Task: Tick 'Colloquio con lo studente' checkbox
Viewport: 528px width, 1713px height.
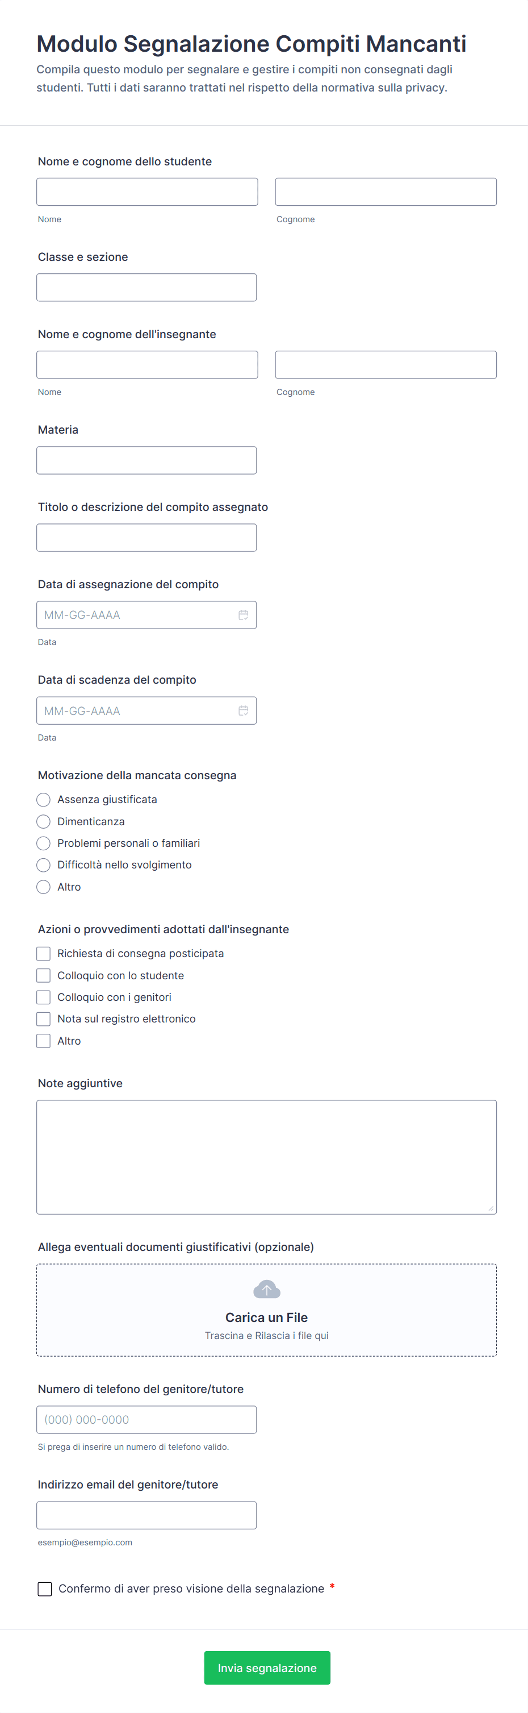Action: pos(44,975)
